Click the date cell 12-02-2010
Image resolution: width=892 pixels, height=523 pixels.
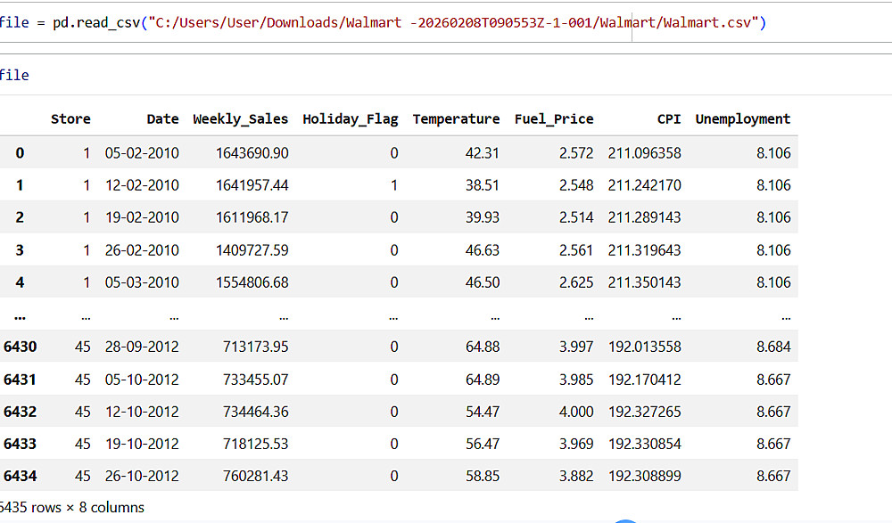point(142,185)
